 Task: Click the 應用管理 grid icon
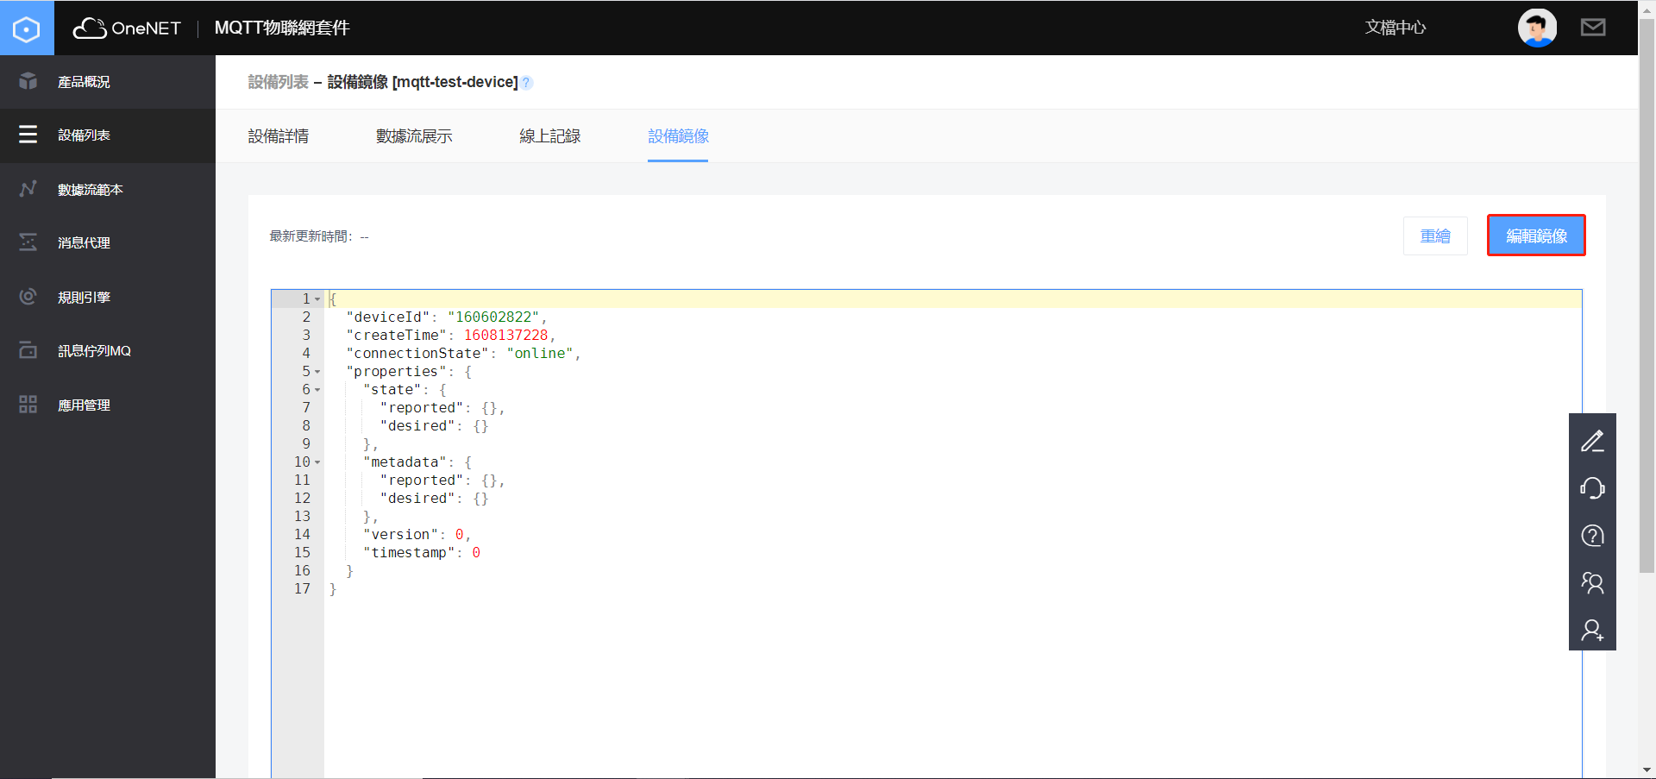[x=28, y=405]
